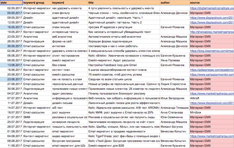This screenshot has height=148, width=234.
Task: Click author cell 'Лена Пуляева'
Action: pyautogui.click(x=175, y=60)
